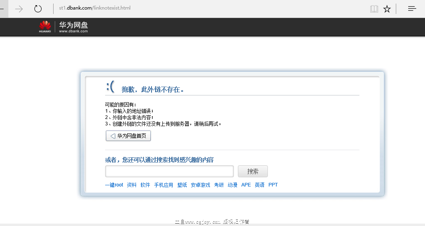Click into the search text box
Screen dimensions: 425x226
pos(170,171)
